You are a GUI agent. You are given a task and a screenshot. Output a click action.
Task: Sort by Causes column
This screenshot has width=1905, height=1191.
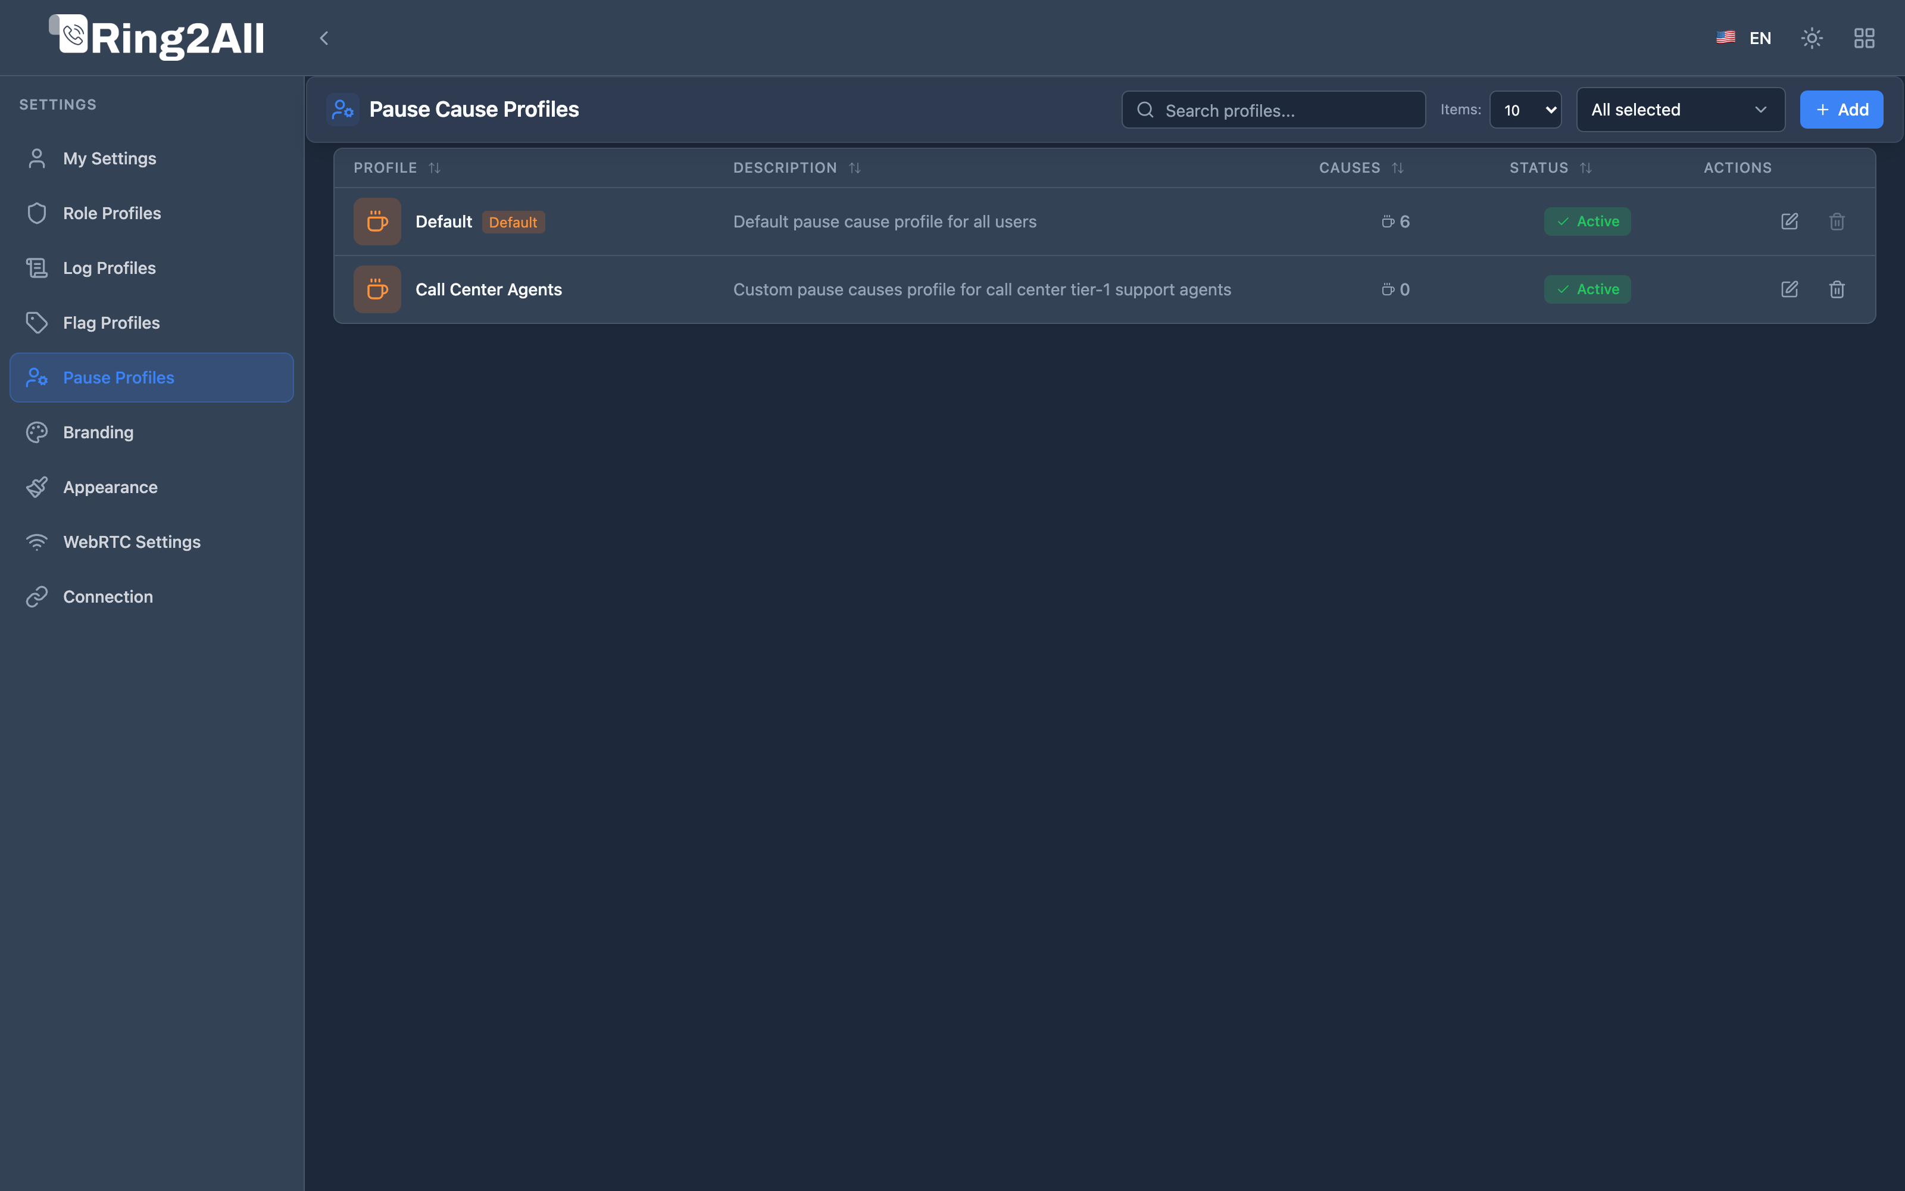1361,168
